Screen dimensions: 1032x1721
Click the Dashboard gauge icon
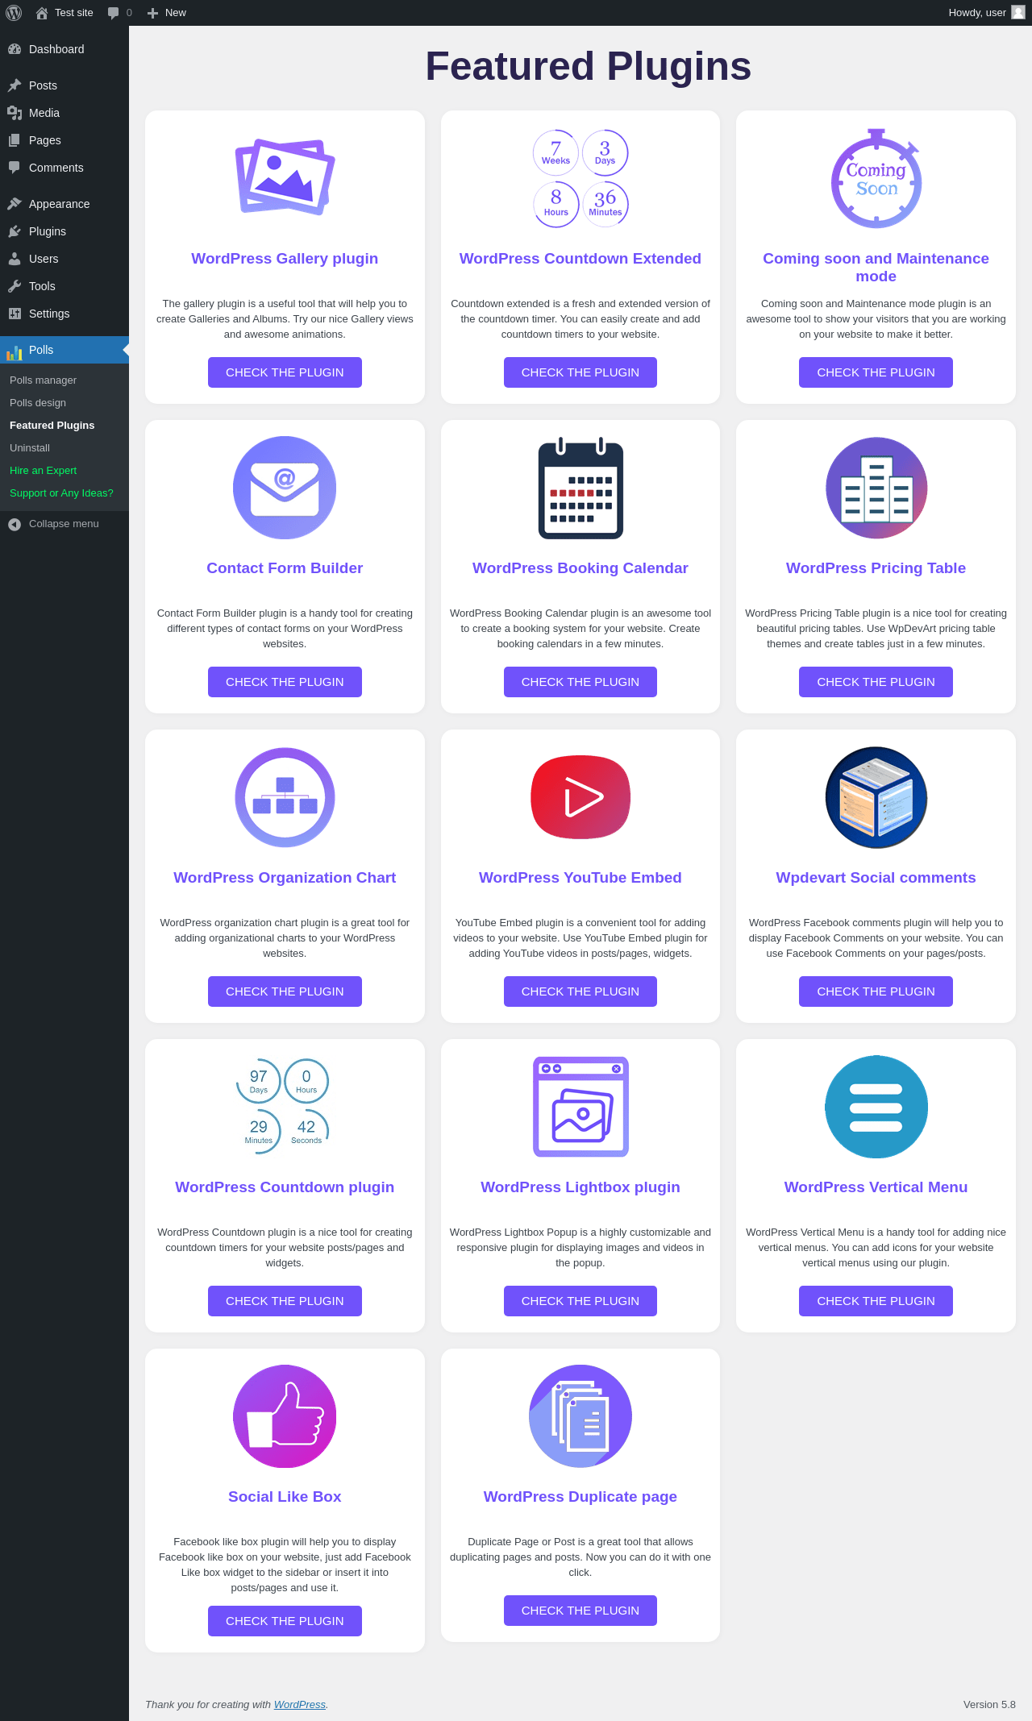coord(15,49)
